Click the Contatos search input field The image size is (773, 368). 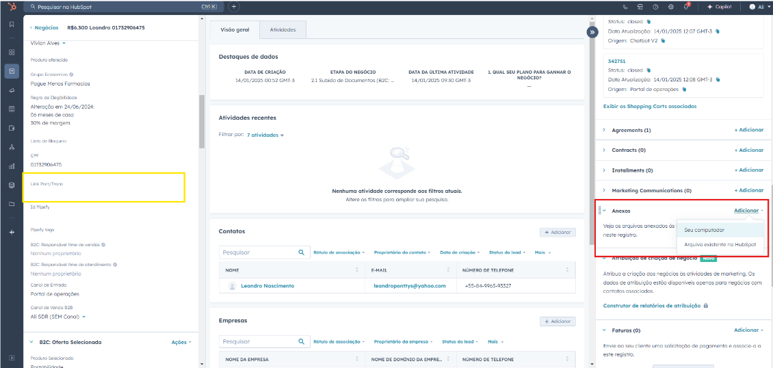(258, 252)
